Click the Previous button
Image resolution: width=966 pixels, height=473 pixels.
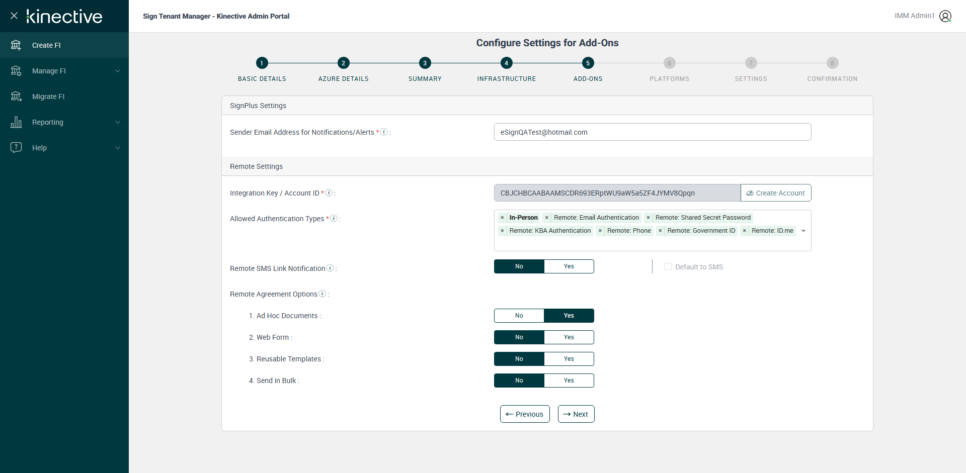tap(525, 414)
